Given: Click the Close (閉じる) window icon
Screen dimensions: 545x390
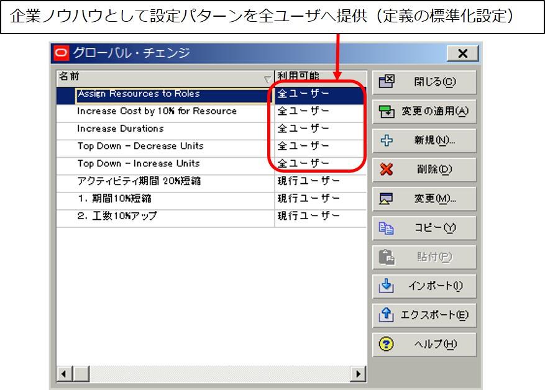Looking at the screenshot, I should click(386, 81).
